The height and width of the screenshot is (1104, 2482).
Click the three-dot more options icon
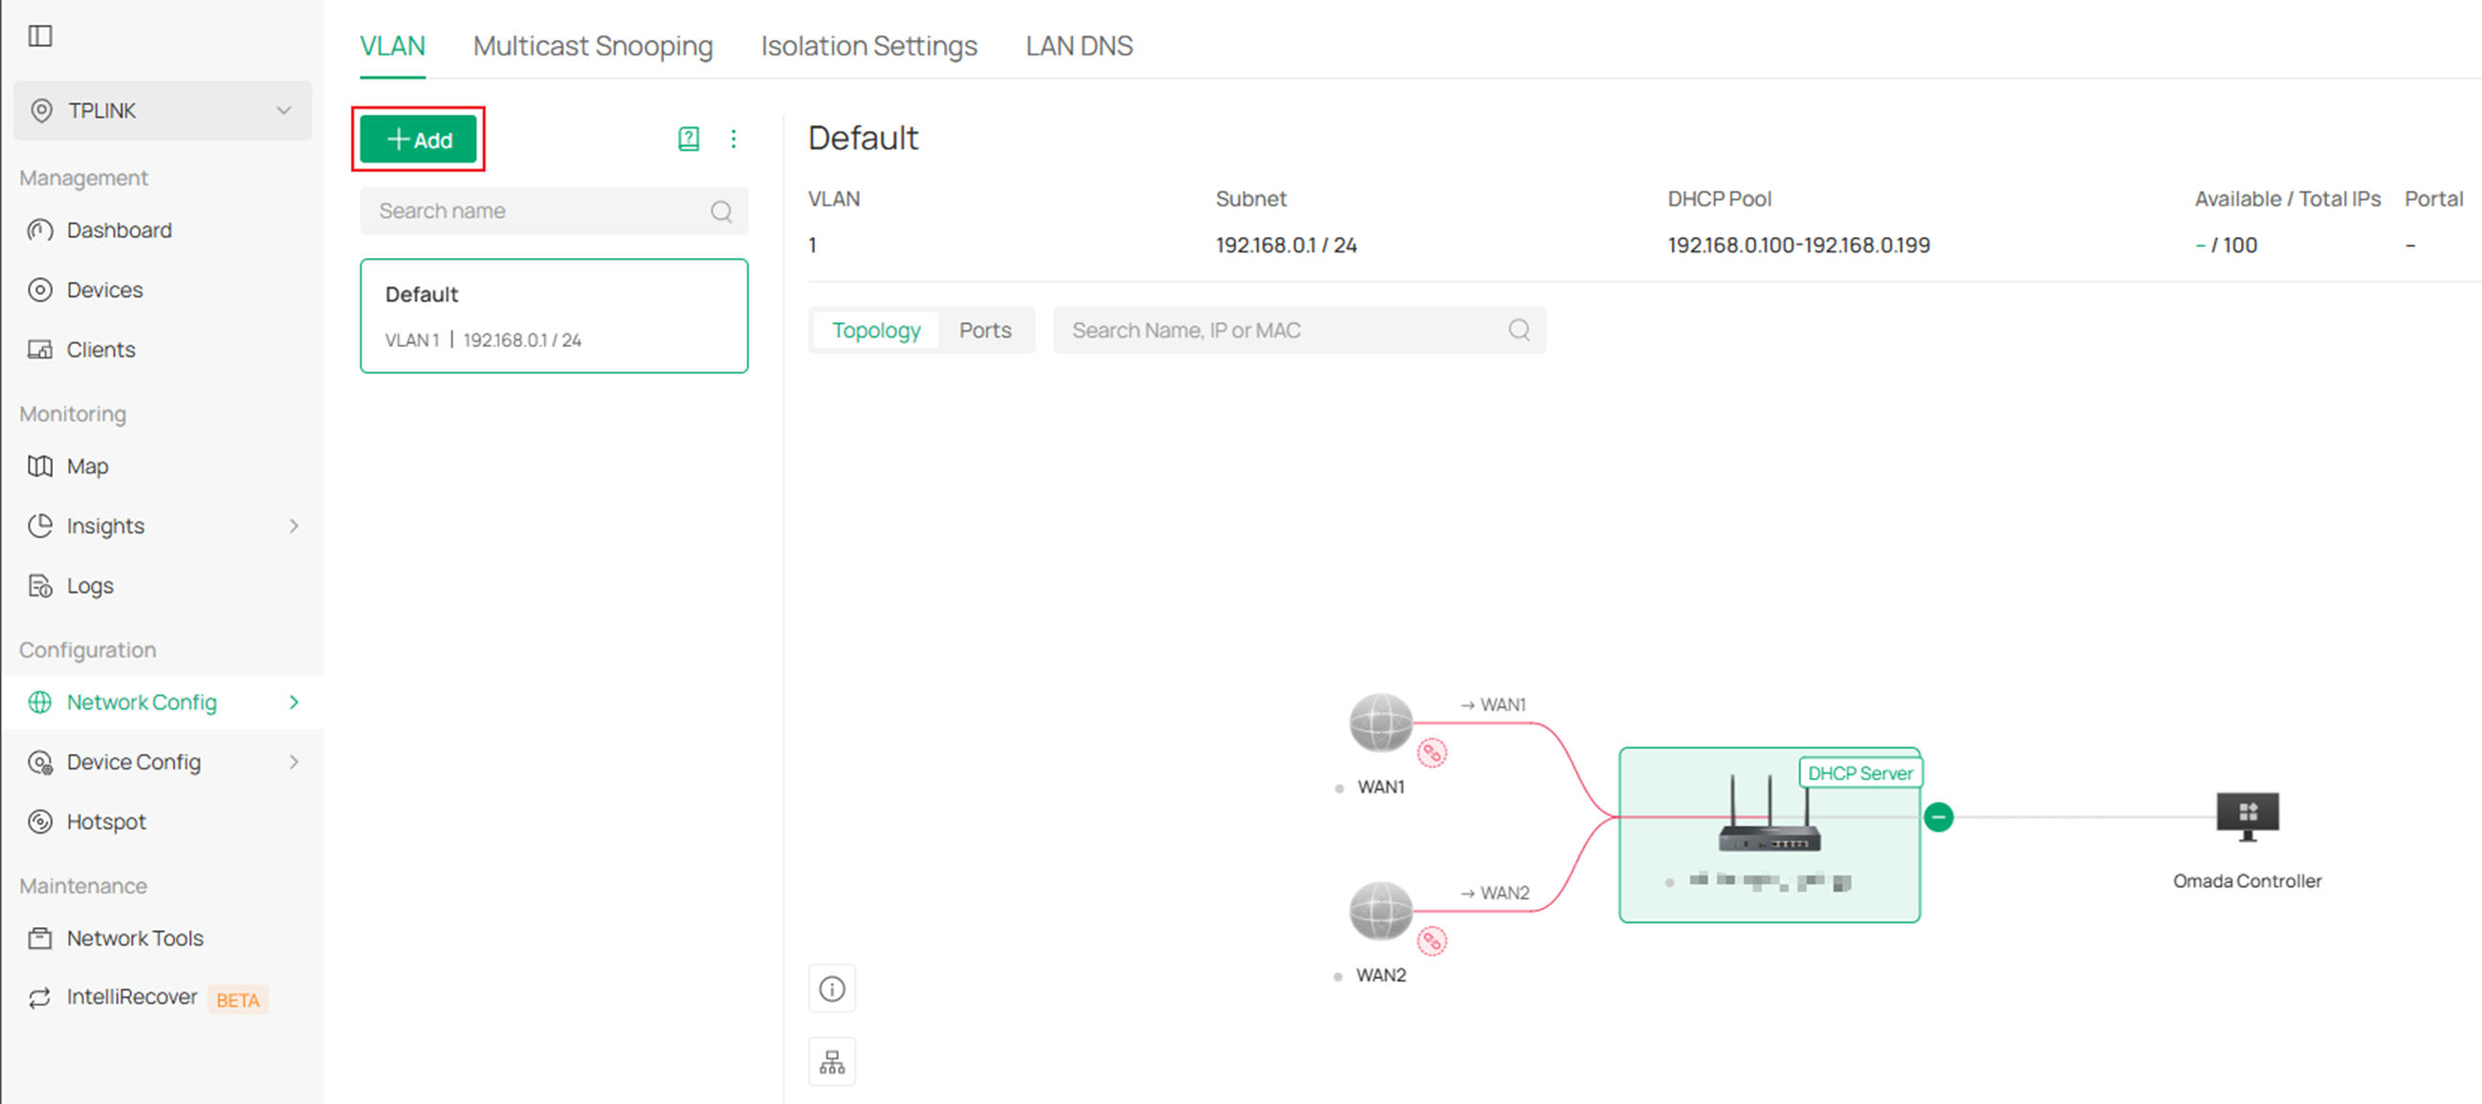tap(735, 139)
